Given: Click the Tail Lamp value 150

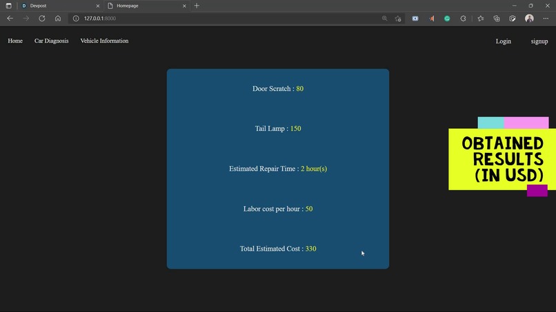Looking at the screenshot, I should click(x=295, y=129).
